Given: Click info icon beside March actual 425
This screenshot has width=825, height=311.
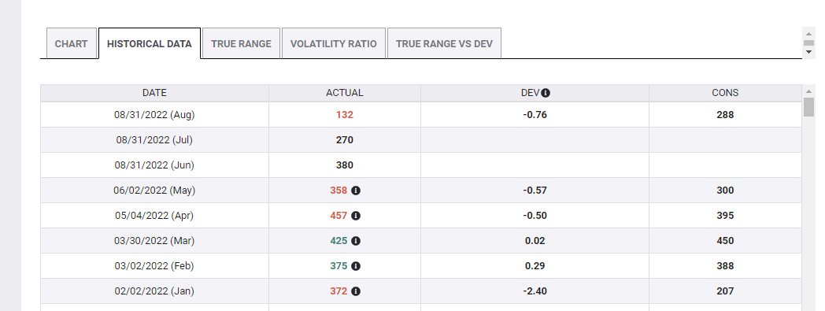Looking at the screenshot, I should (x=356, y=241).
